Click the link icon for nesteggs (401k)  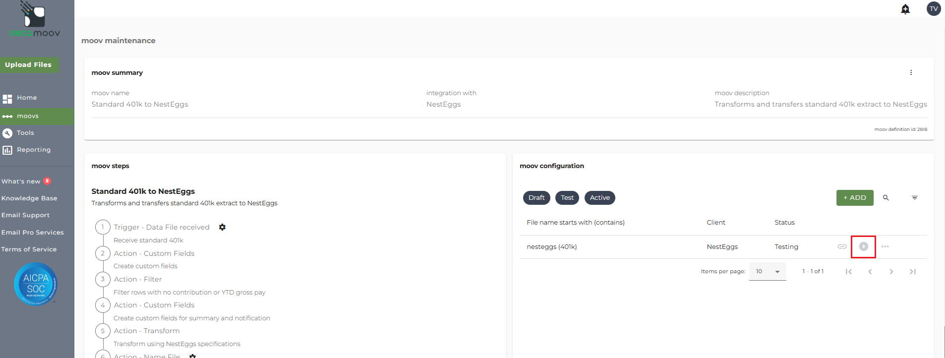pyautogui.click(x=842, y=246)
